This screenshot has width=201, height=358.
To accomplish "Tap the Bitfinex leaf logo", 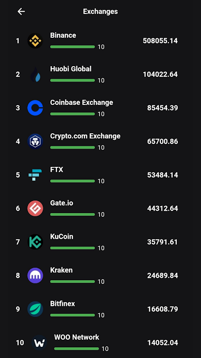I will point(35,309).
